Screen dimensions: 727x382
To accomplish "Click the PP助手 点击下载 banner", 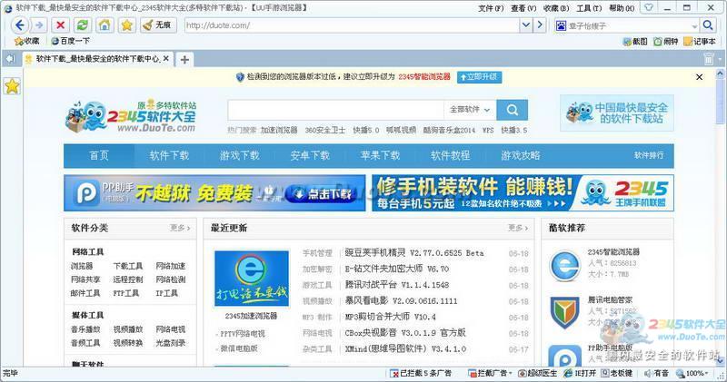I will tap(214, 193).
